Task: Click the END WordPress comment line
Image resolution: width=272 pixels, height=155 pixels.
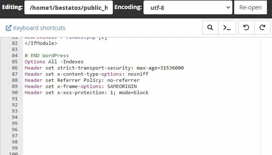Action: point(47,56)
